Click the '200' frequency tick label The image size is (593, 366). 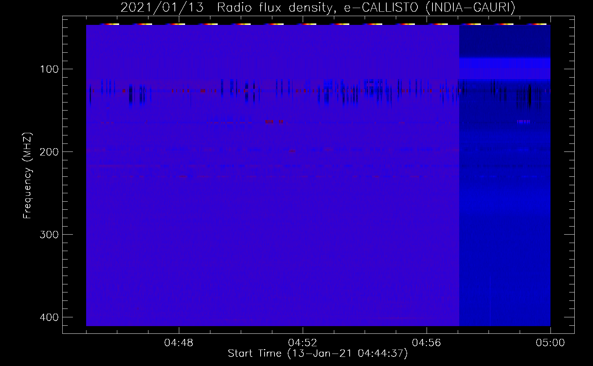tap(49, 152)
